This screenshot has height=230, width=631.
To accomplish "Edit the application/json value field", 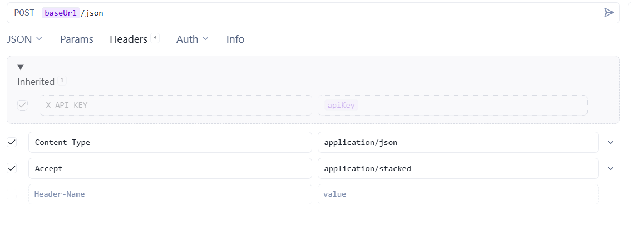I will pos(457,142).
